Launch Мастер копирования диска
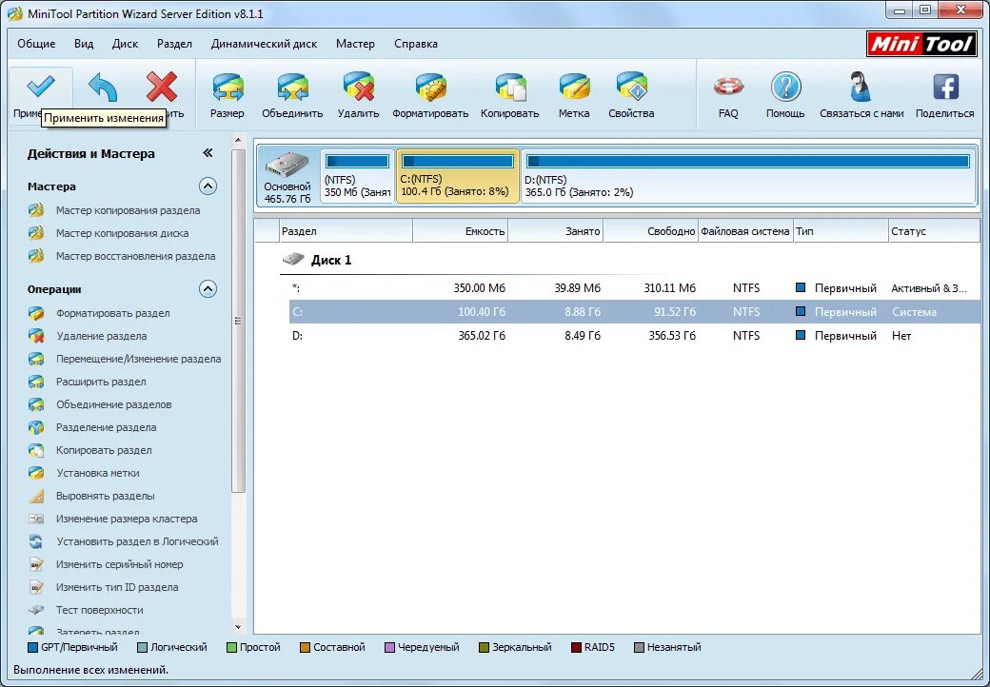Screen dimensions: 990x687 pos(122,233)
